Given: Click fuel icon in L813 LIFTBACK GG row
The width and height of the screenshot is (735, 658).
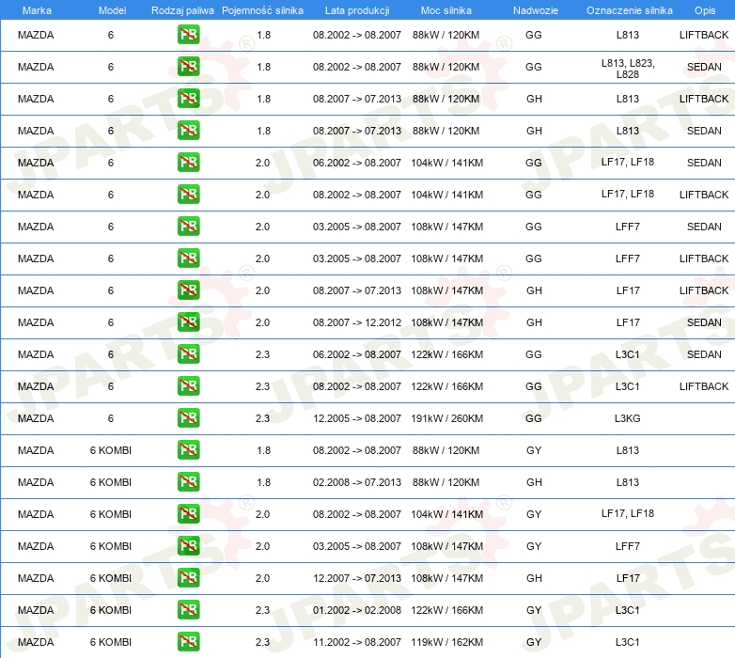Looking at the screenshot, I should click(188, 35).
